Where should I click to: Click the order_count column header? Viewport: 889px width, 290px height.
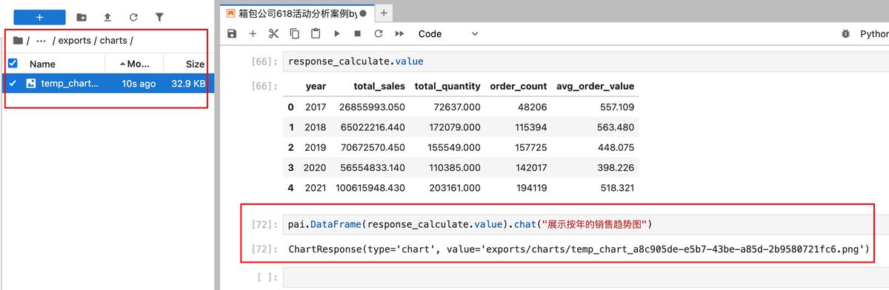pos(519,87)
